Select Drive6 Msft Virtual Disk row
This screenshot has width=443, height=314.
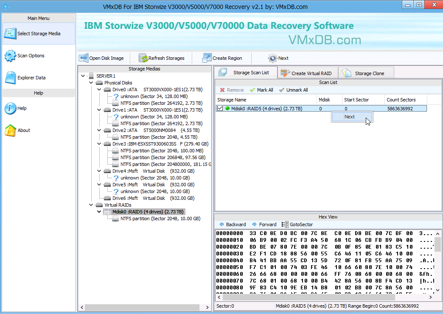[x=154, y=198]
